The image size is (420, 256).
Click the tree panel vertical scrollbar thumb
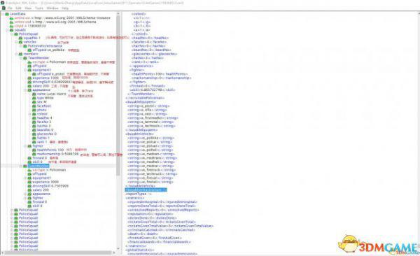pos(118,95)
